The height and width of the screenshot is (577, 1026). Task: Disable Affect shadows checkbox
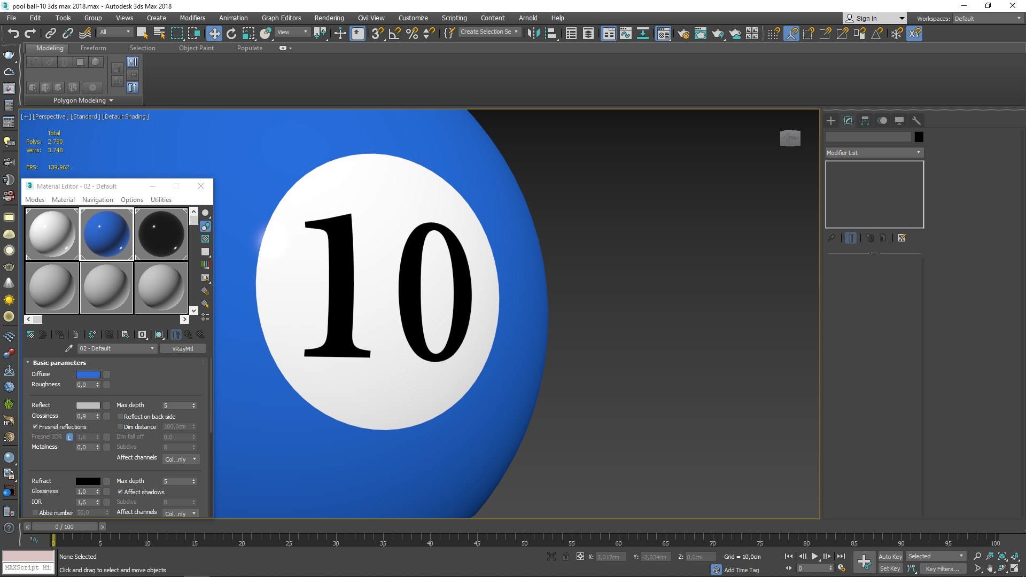(x=120, y=492)
